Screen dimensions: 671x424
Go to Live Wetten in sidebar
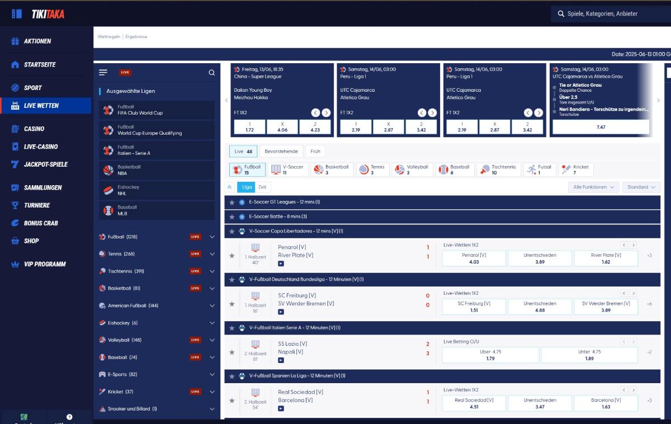[41, 106]
